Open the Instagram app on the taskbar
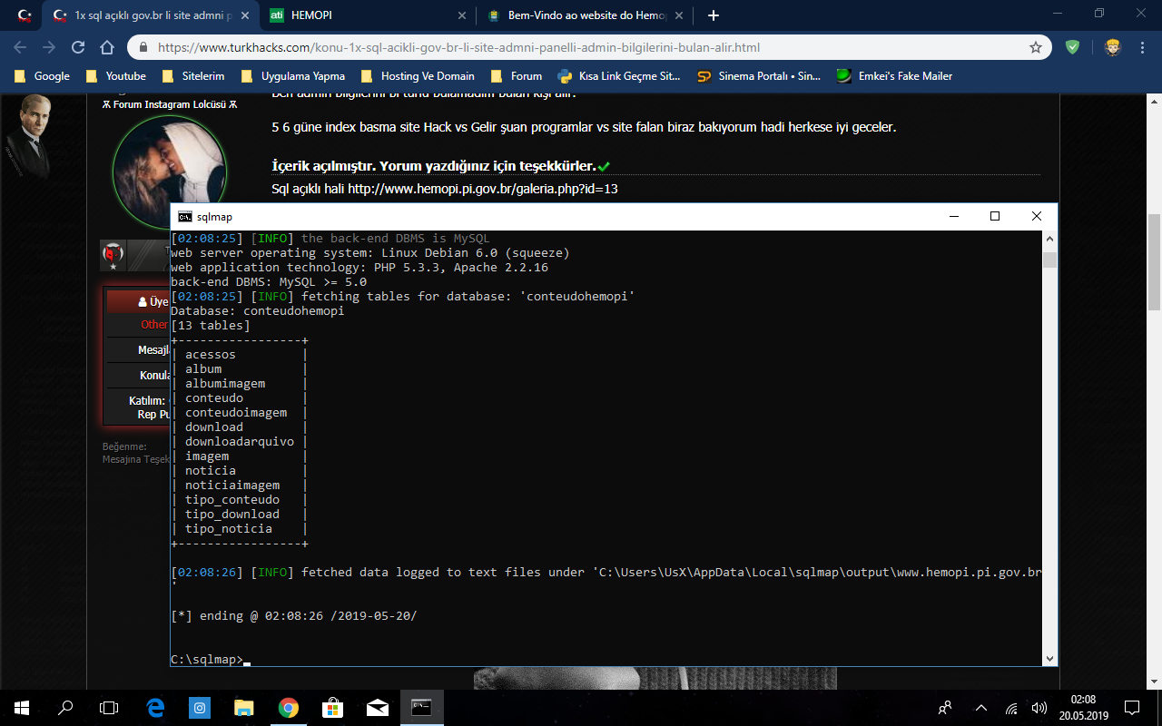The height and width of the screenshot is (726, 1162). pos(200,707)
